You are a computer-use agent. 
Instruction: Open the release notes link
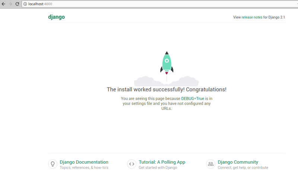(x=252, y=17)
